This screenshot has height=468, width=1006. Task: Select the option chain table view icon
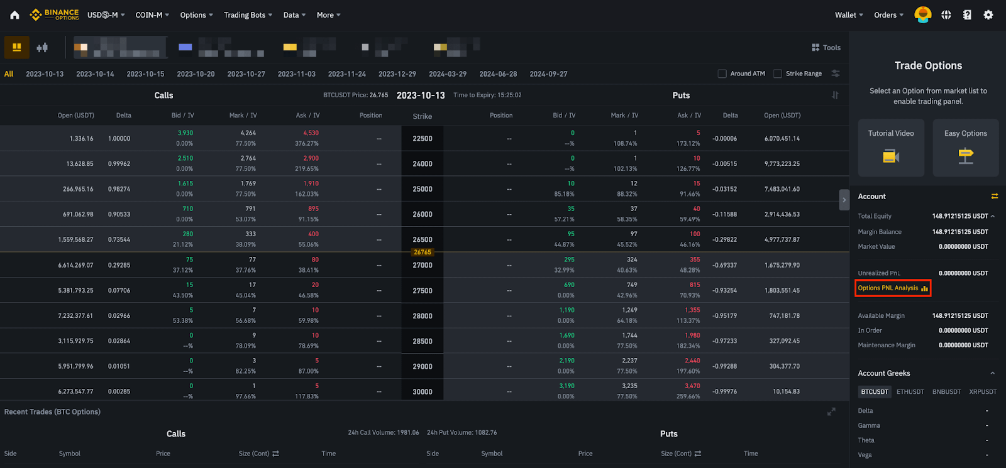(x=17, y=47)
